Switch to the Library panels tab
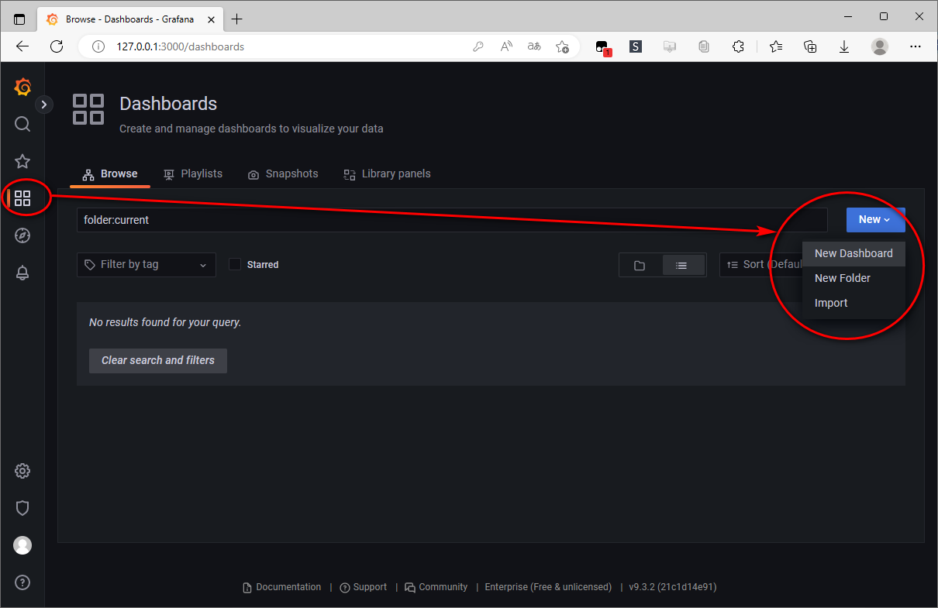This screenshot has width=938, height=608. tap(387, 173)
